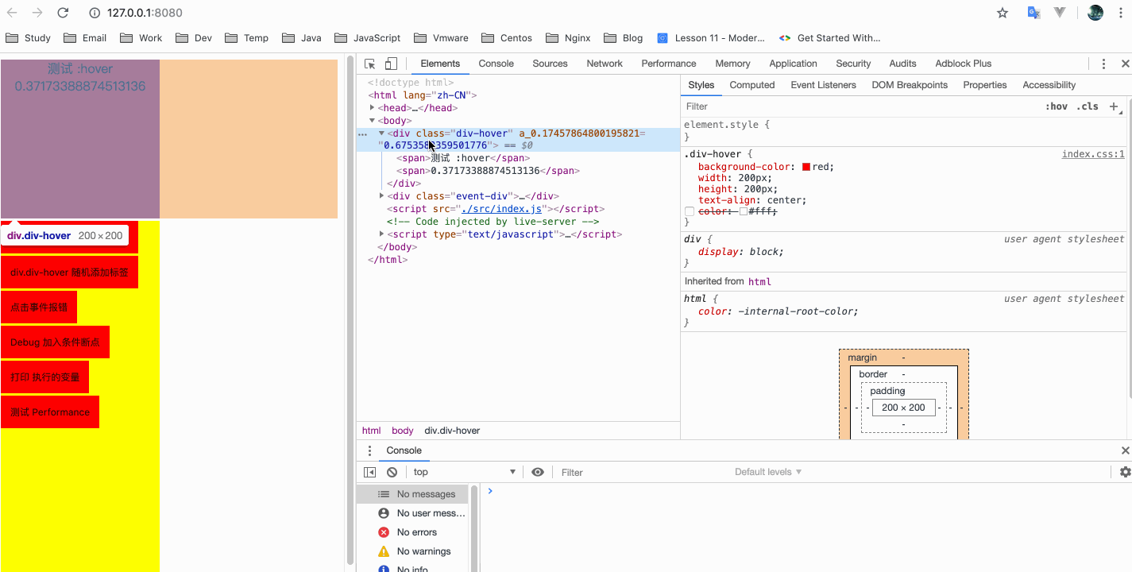Viewport: 1132px width, 572px height.
Task: Switch to the Computed styles tab
Action: [x=752, y=85]
